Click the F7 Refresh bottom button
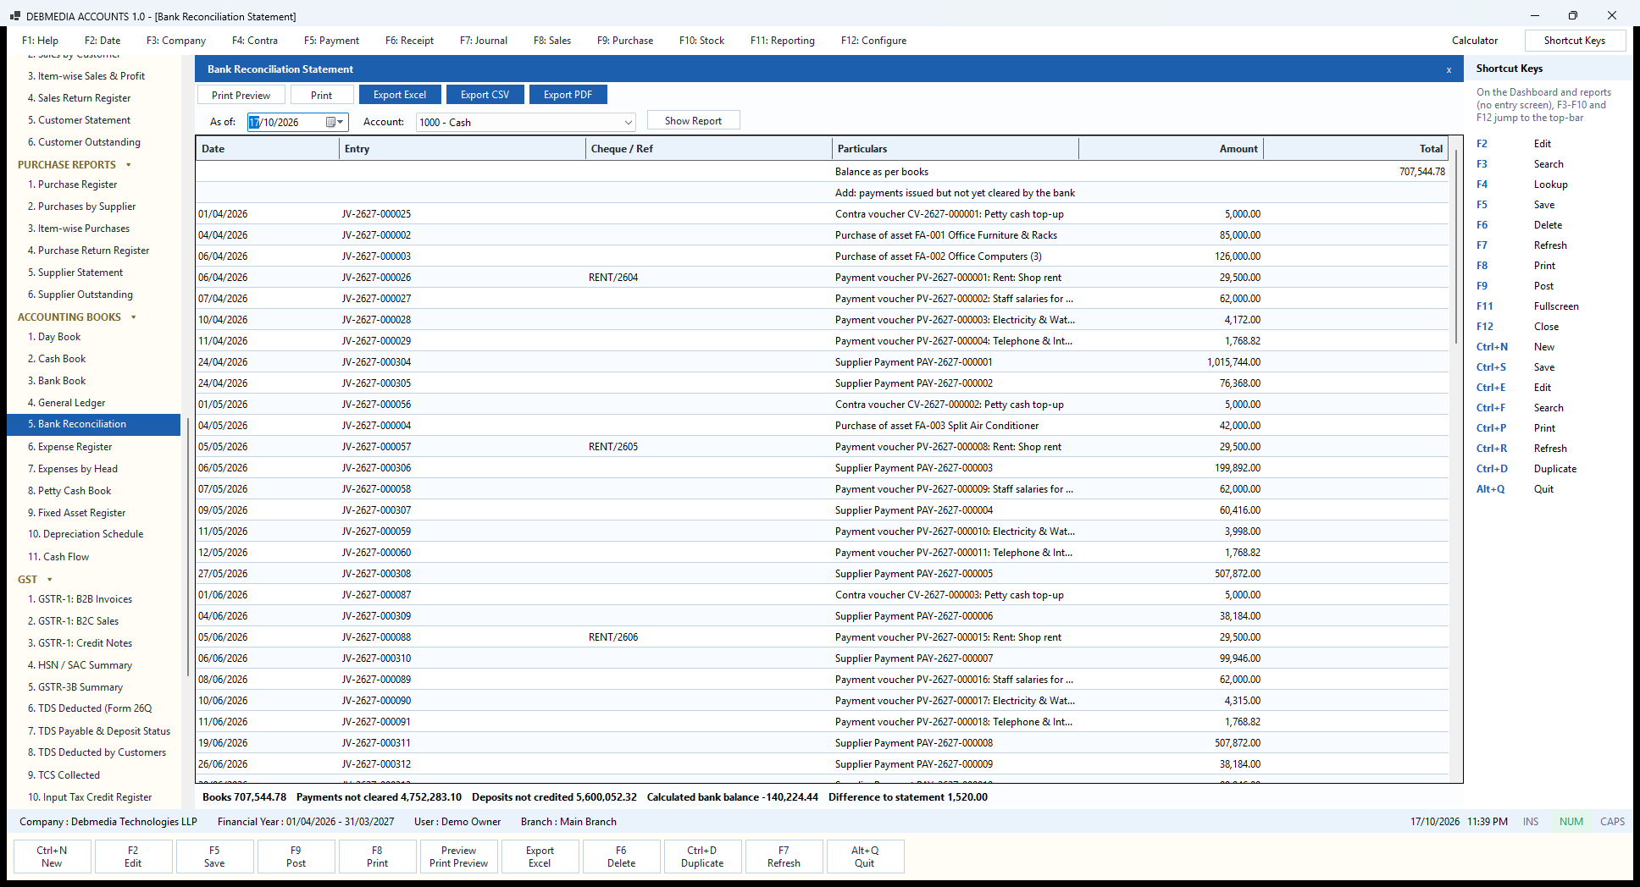Screen dimensions: 1640x887 pos(784,857)
